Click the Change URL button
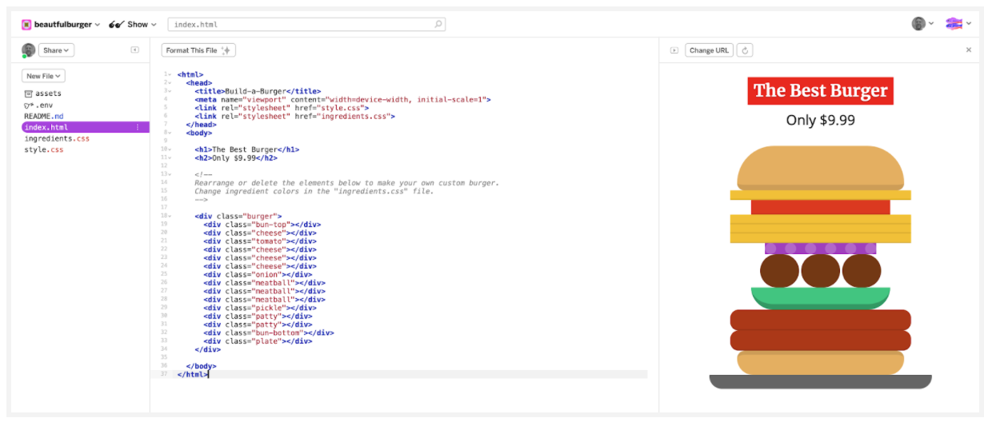Viewport: 992px width, 422px height. 709,50
